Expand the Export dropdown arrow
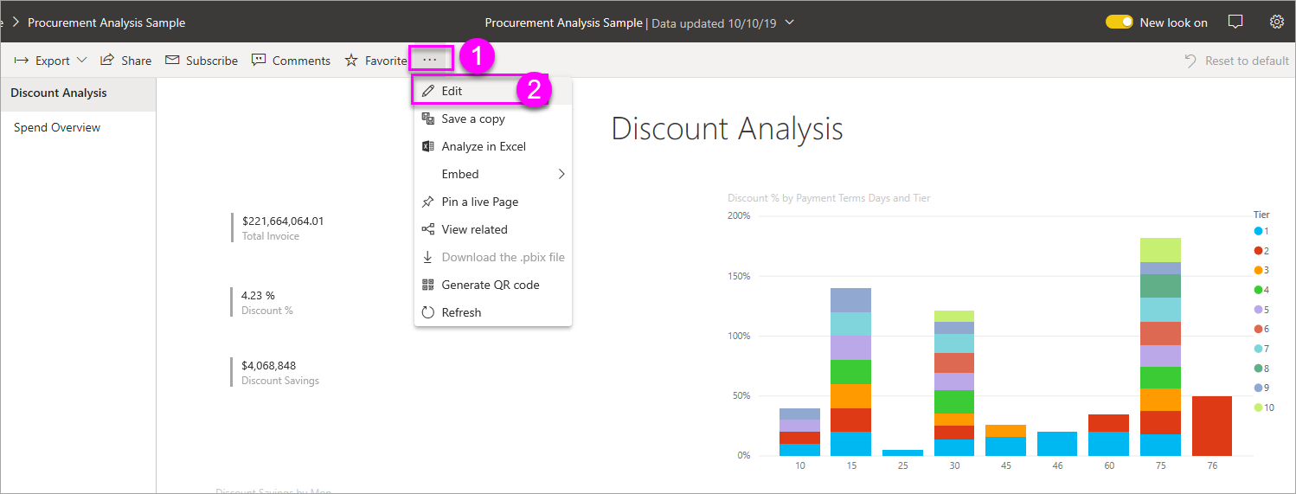Screen dimensions: 1296x494 coord(82,61)
